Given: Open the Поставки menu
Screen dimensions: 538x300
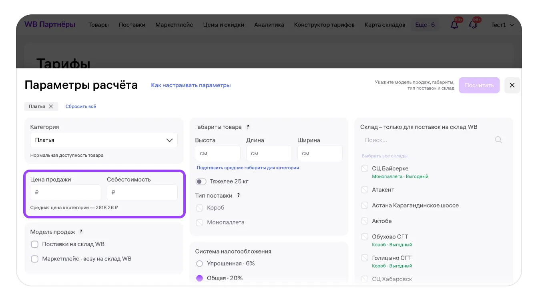Looking at the screenshot, I should (x=132, y=25).
